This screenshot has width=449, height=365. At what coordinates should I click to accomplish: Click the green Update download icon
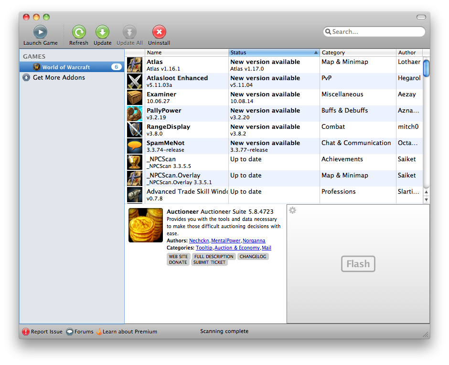[x=102, y=32]
